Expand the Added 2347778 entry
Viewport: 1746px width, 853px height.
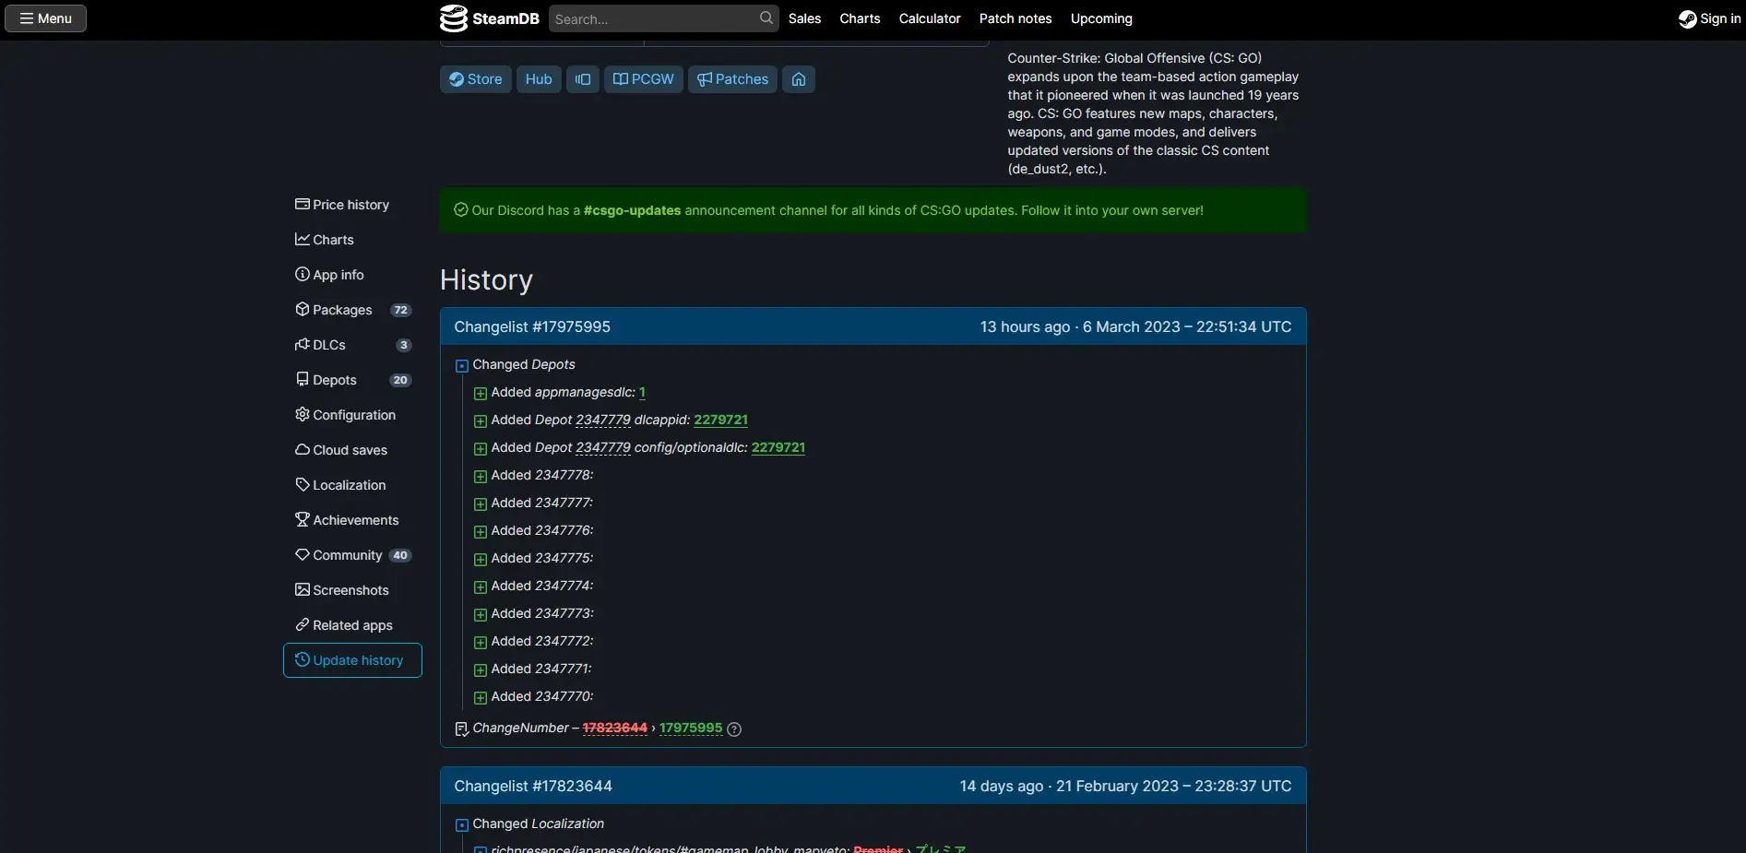[481, 476]
